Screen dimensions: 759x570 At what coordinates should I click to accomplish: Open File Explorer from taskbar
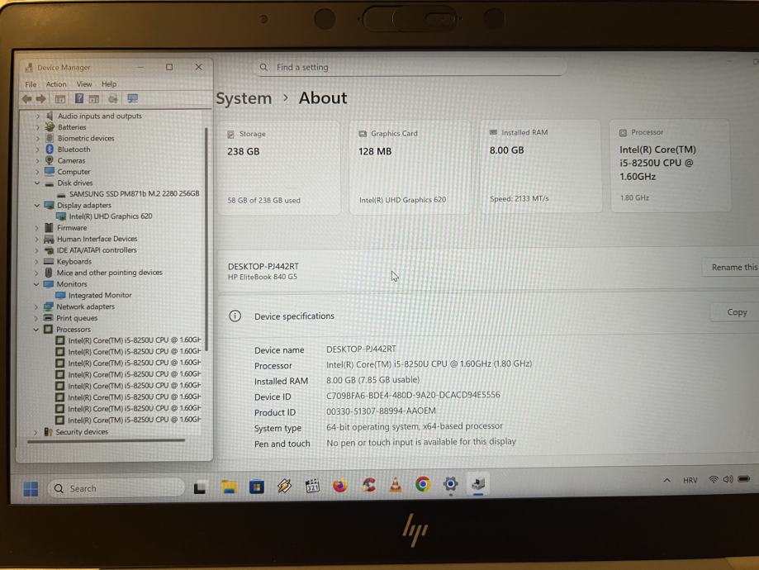point(229,487)
